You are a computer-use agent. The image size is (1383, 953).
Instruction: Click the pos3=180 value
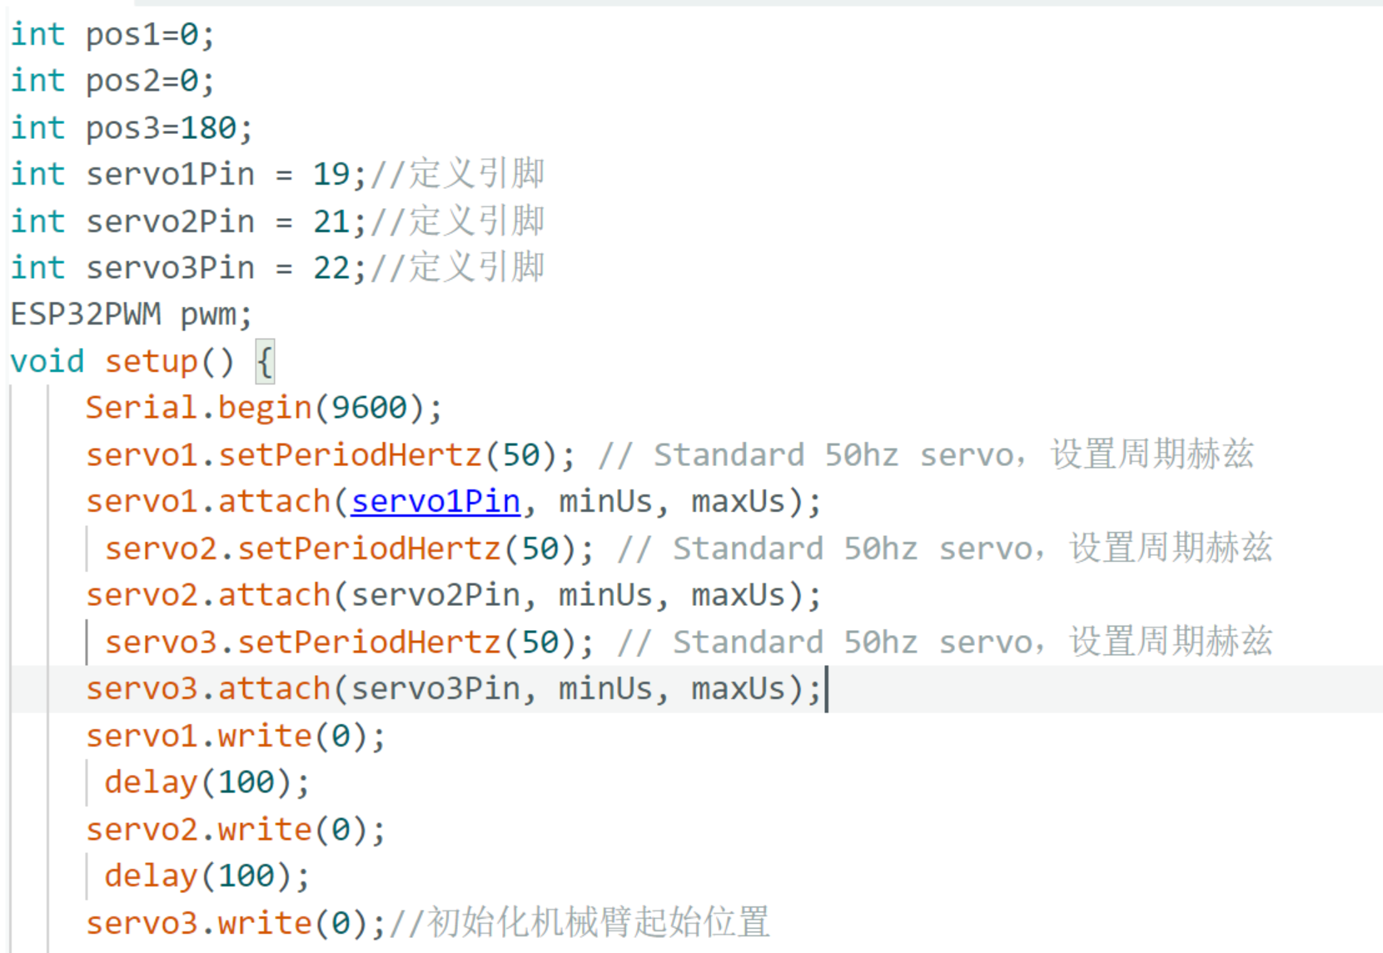click(169, 128)
